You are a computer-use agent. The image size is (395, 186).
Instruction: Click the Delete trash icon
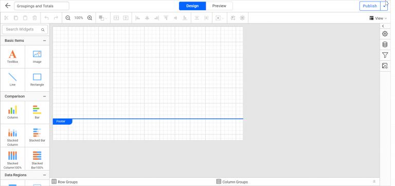click(35, 18)
